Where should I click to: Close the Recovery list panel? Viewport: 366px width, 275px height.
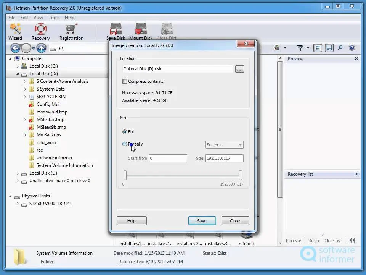click(356, 174)
